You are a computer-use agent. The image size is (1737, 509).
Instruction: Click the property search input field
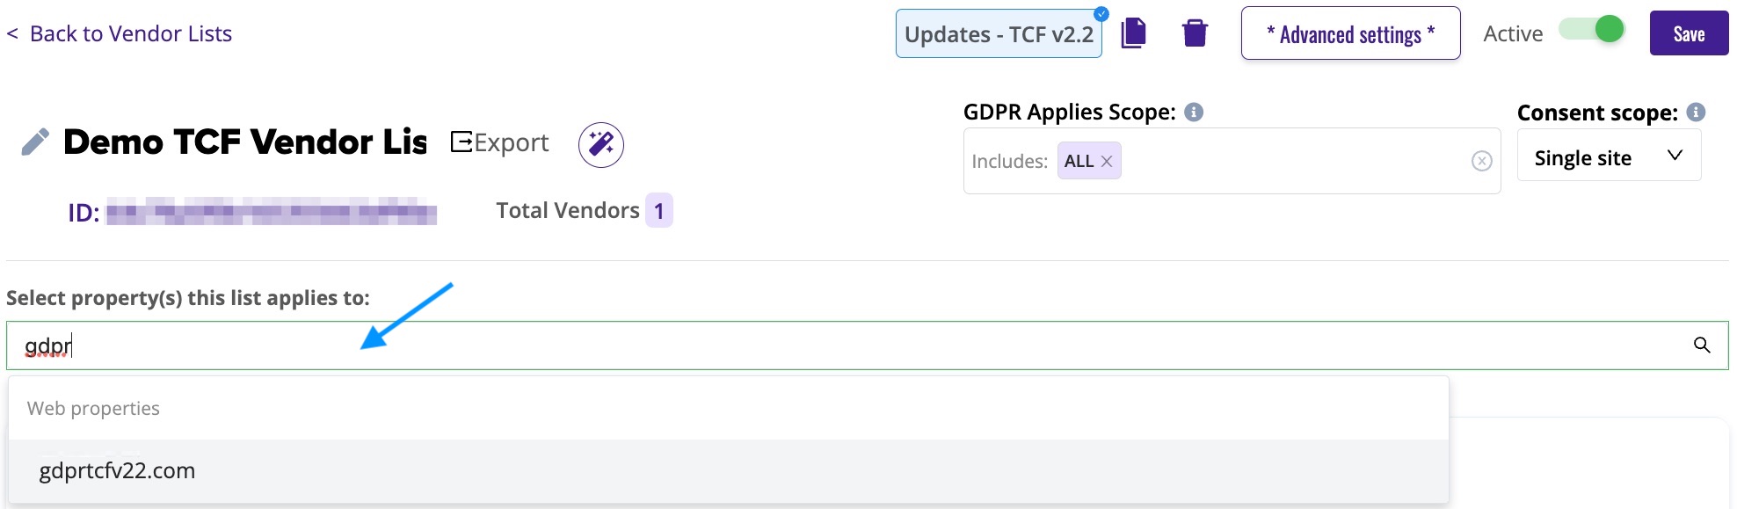(x=867, y=345)
